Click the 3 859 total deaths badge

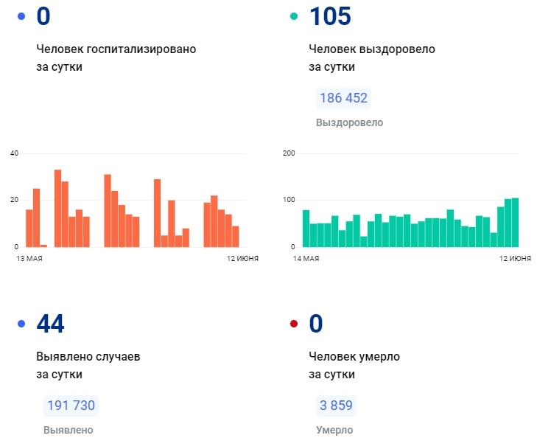click(x=337, y=406)
